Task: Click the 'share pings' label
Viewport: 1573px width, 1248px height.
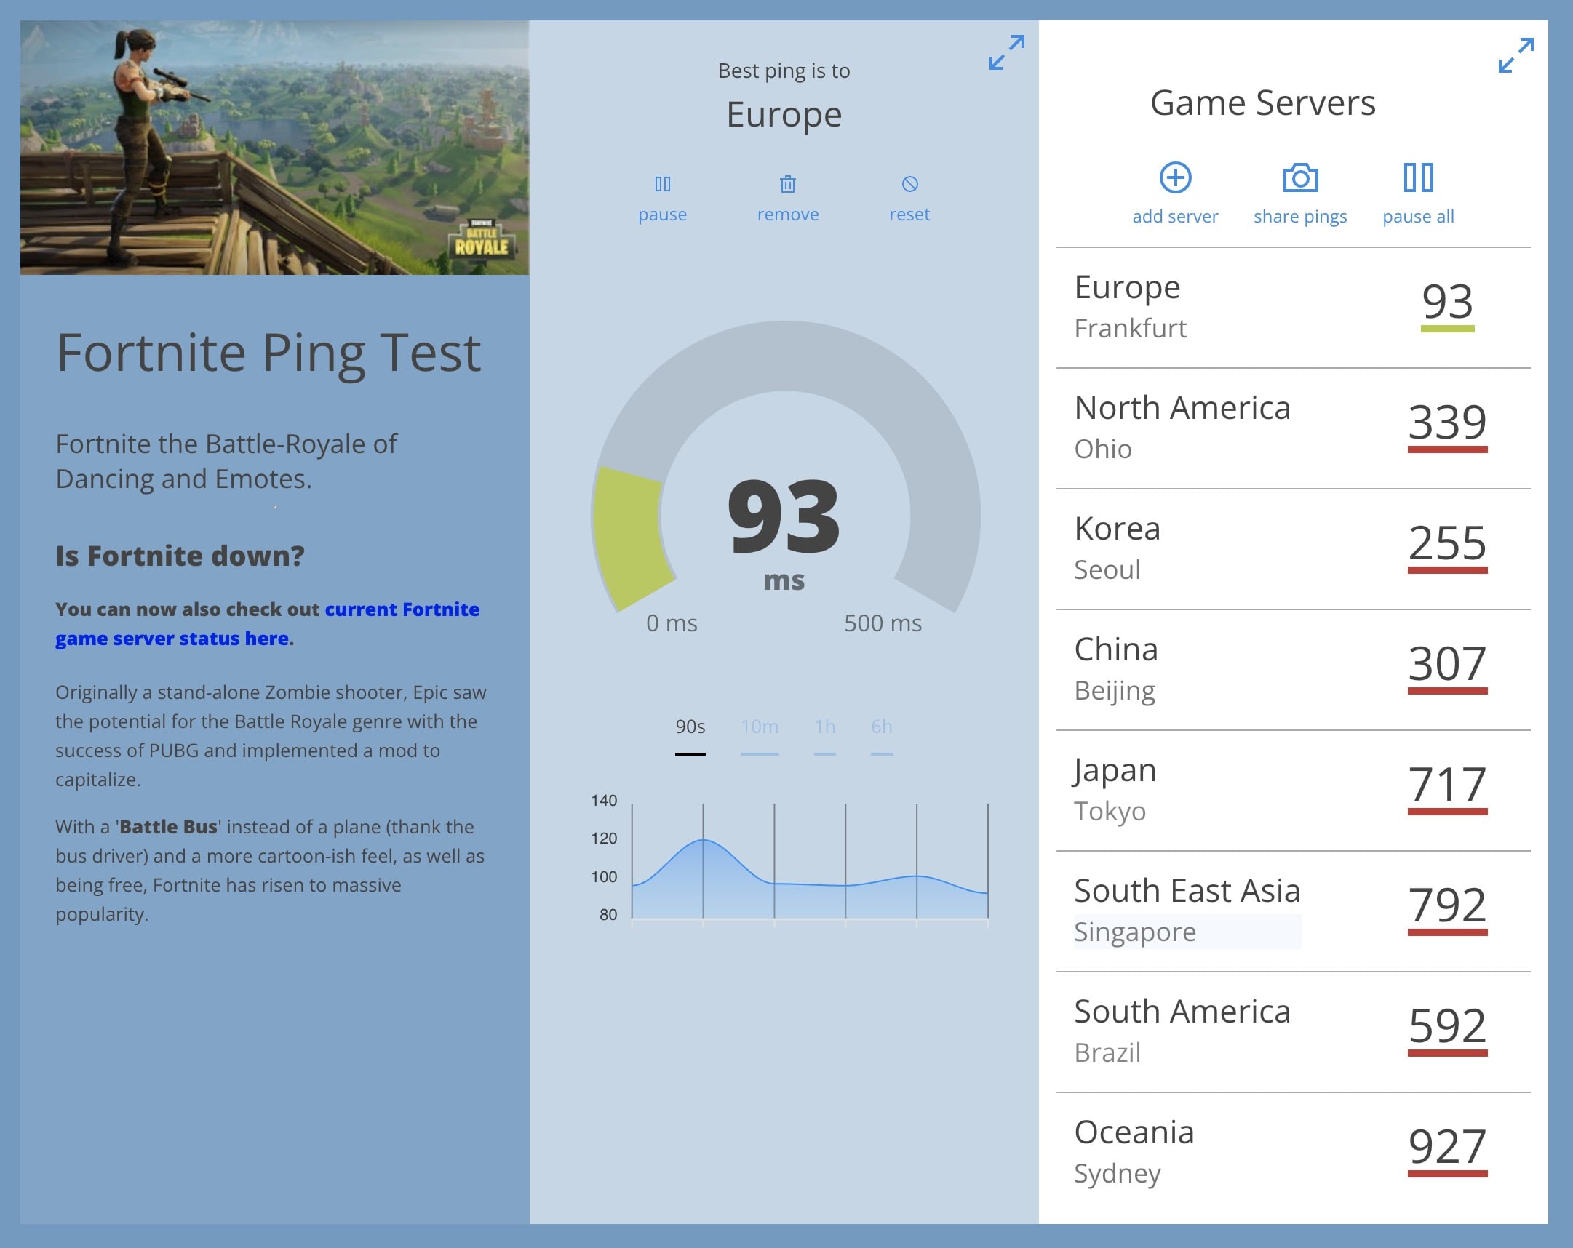Action: pos(1300,217)
